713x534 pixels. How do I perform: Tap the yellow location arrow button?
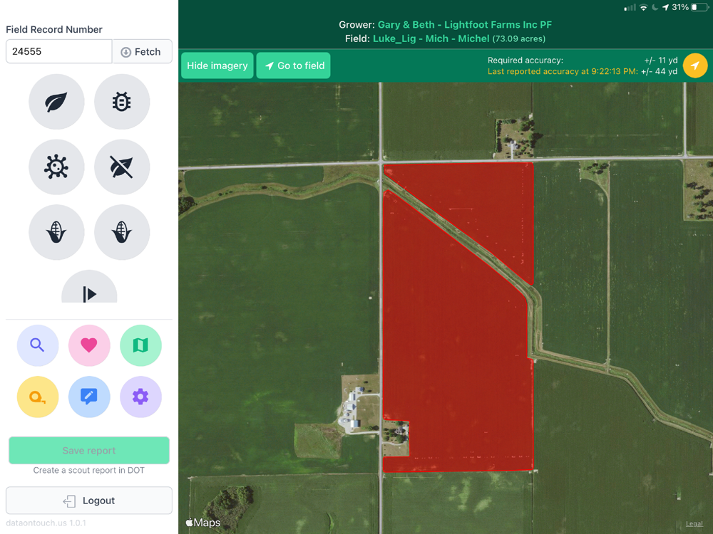694,66
